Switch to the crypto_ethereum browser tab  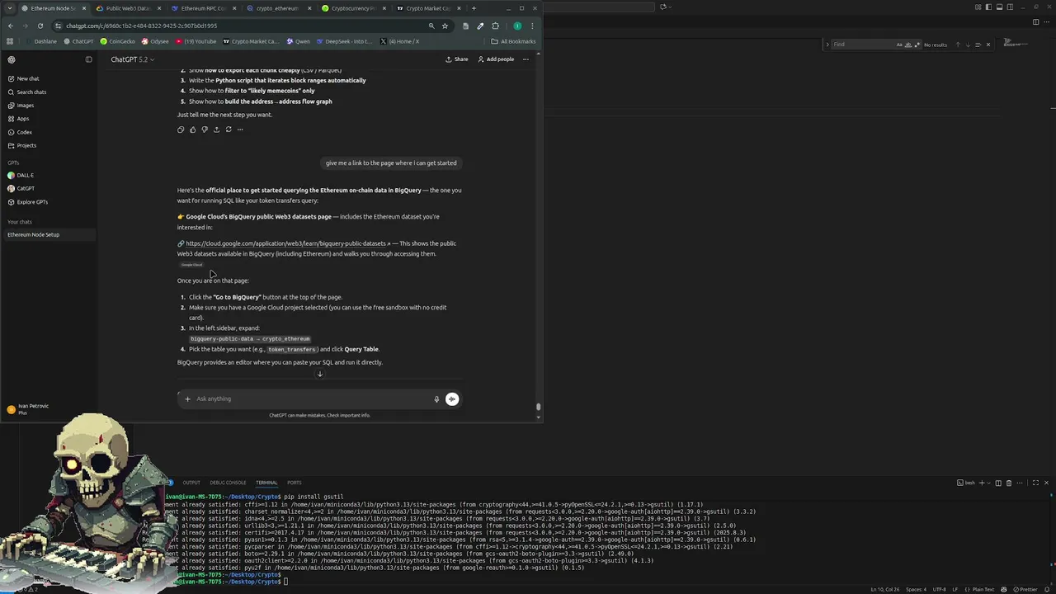tap(277, 8)
